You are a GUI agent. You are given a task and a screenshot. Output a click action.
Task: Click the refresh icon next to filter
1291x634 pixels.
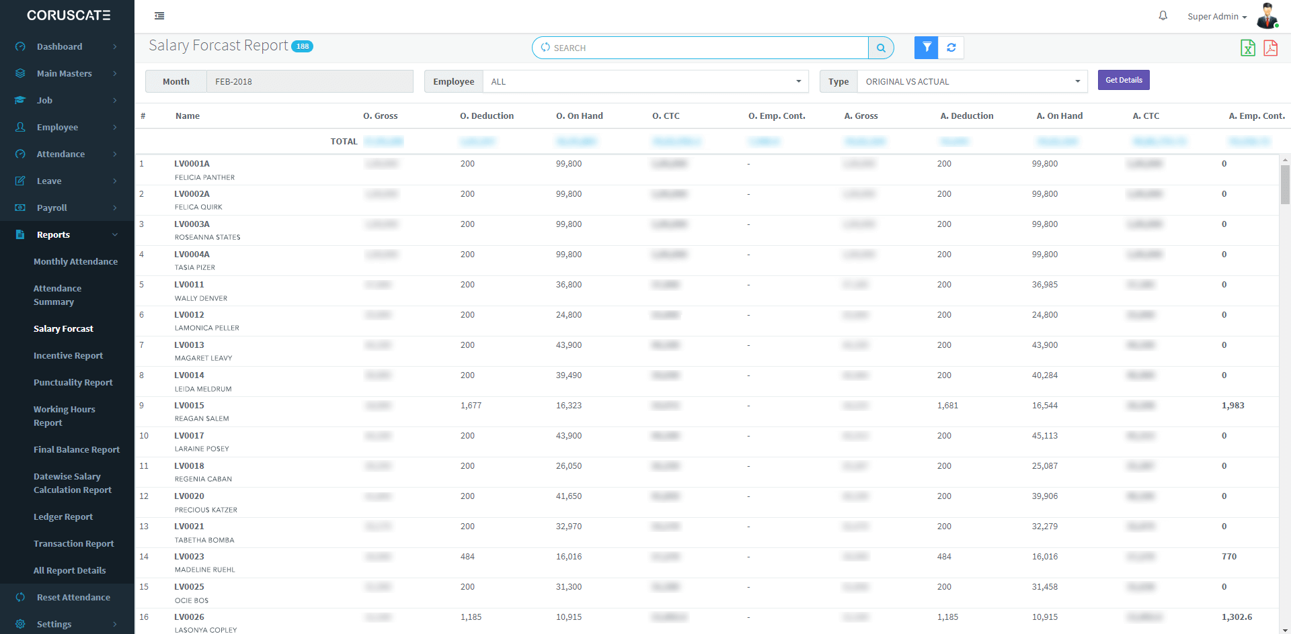click(x=951, y=48)
